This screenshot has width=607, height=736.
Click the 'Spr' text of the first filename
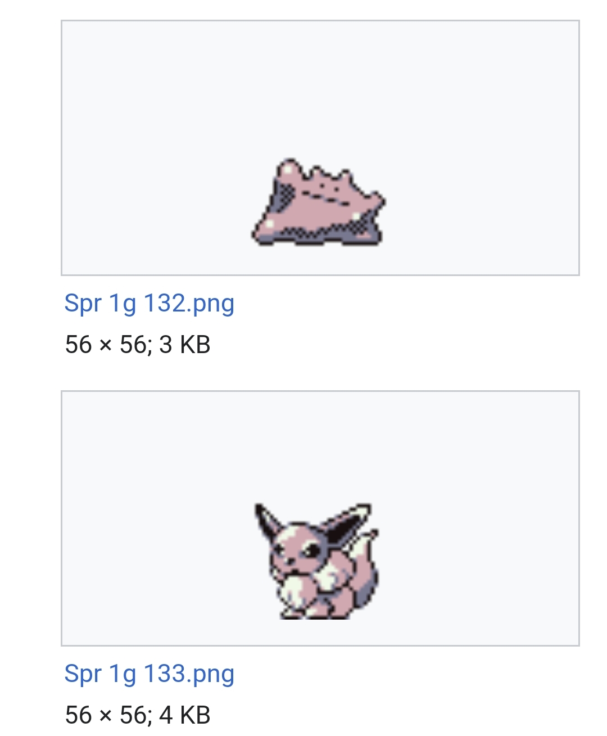tap(83, 304)
